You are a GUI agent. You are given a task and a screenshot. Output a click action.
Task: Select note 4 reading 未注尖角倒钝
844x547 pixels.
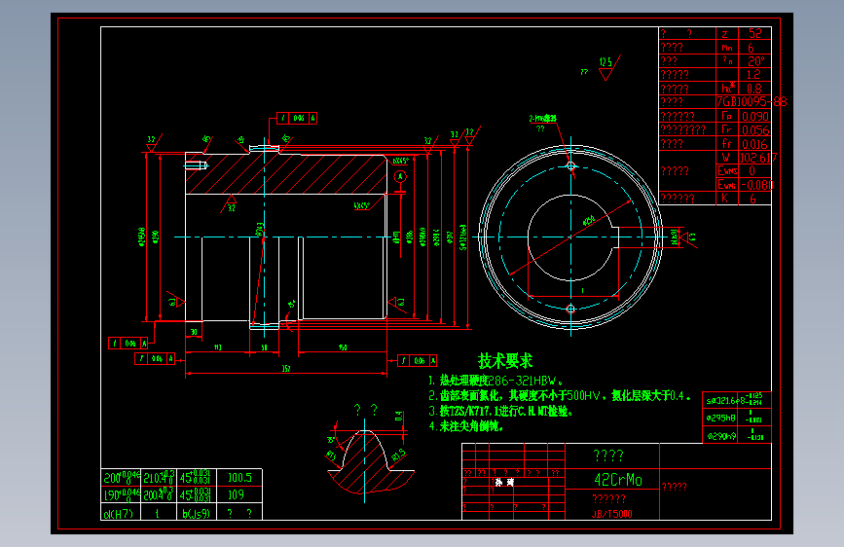pos(465,426)
